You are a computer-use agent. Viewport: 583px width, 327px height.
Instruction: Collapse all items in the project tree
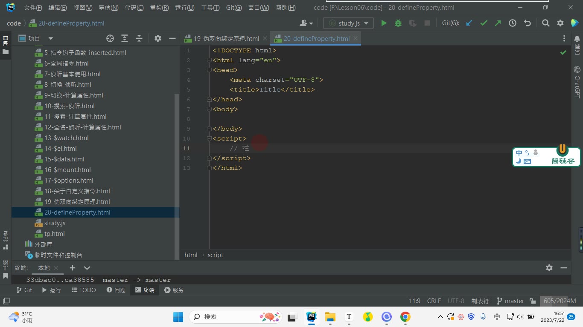point(139,38)
